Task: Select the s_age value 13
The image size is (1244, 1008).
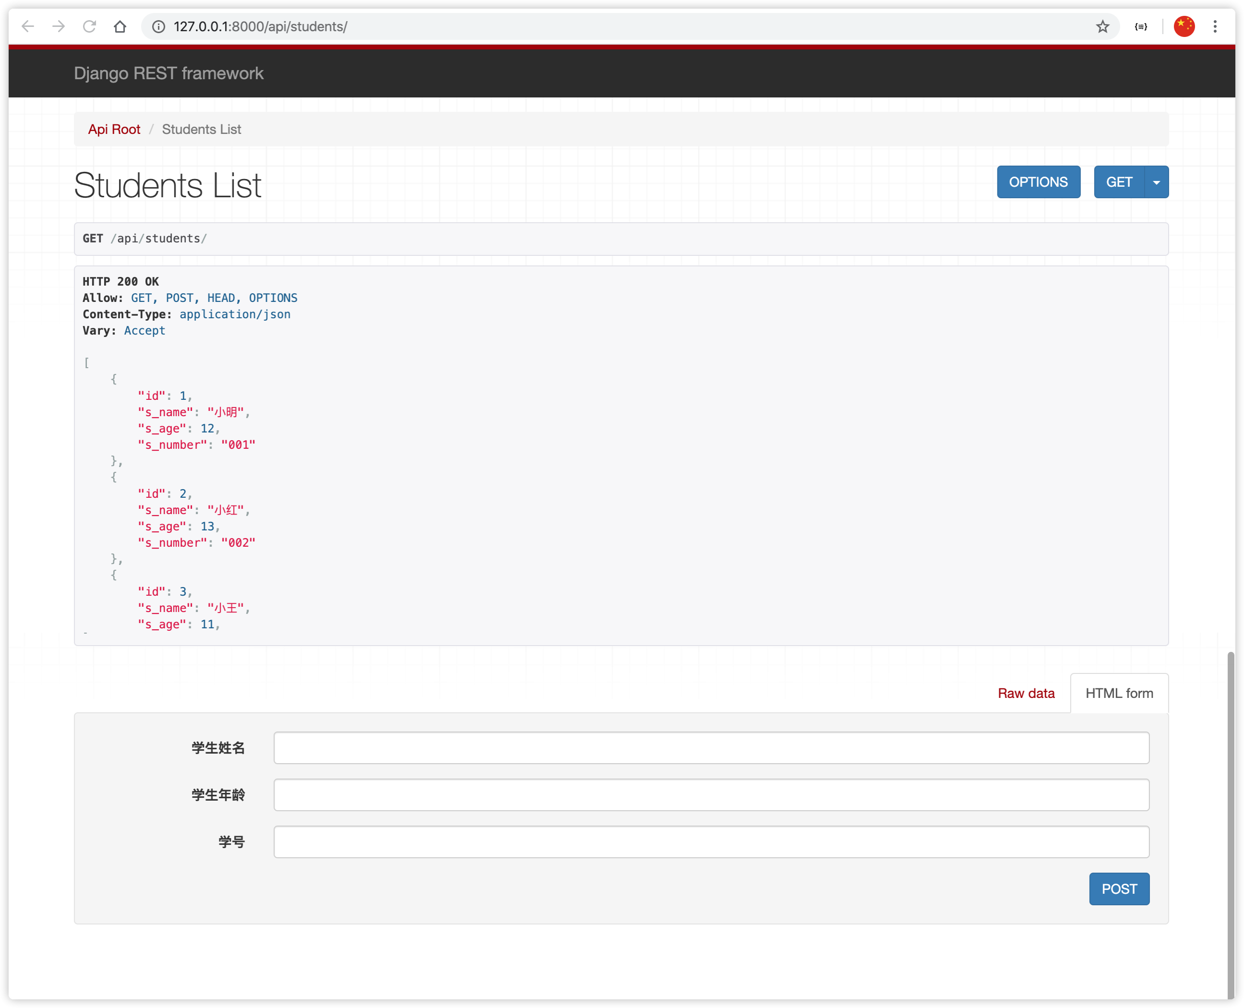Action: [207, 527]
